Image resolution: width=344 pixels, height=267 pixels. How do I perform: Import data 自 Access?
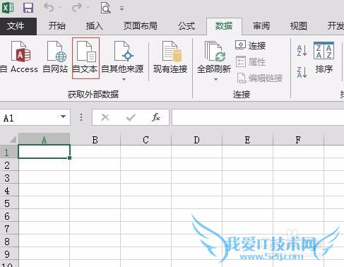(19, 57)
